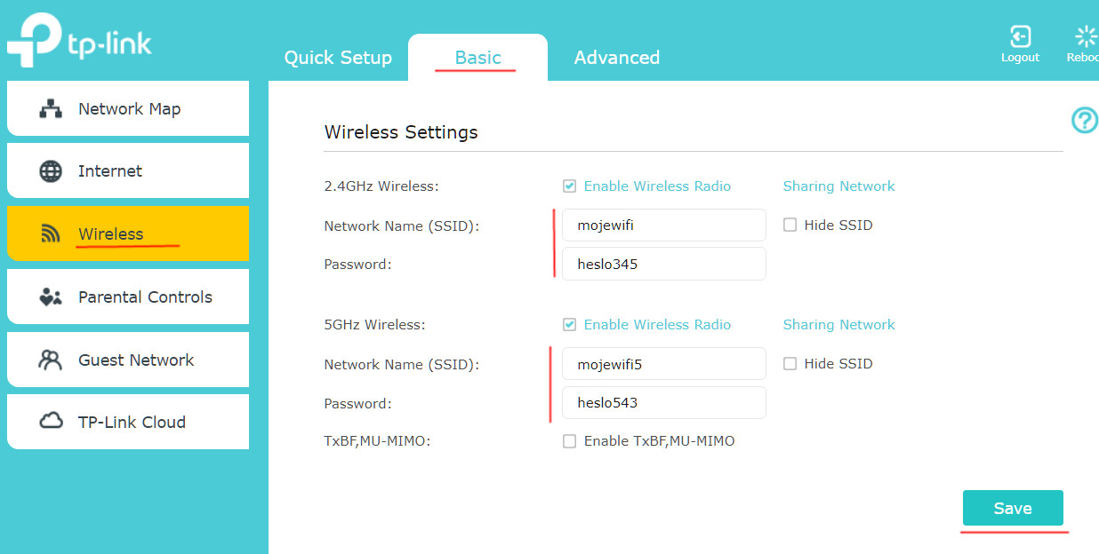Log out using the Logout icon
The width and height of the screenshot is (1099, 554).
1020,36
